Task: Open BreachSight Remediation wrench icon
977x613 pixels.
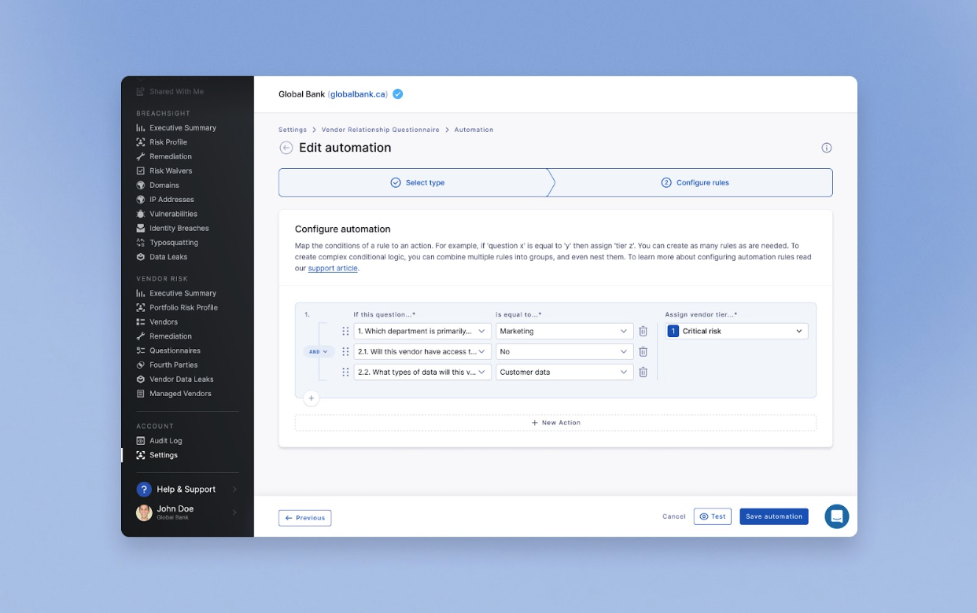Action: (x=141, y=156)
